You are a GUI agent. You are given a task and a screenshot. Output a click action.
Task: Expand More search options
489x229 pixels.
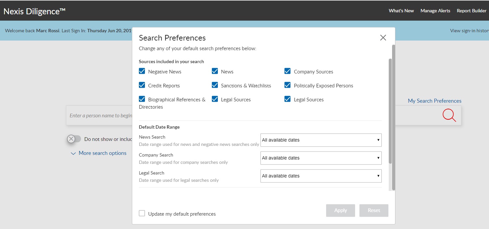point(99,153)
